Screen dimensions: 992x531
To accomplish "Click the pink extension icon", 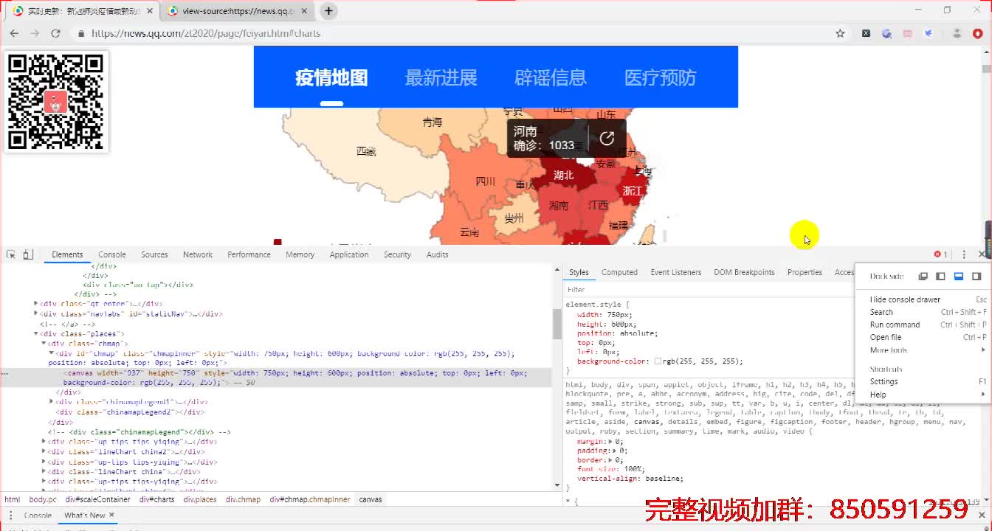I will pyautogui.click(x=908, y=33).
